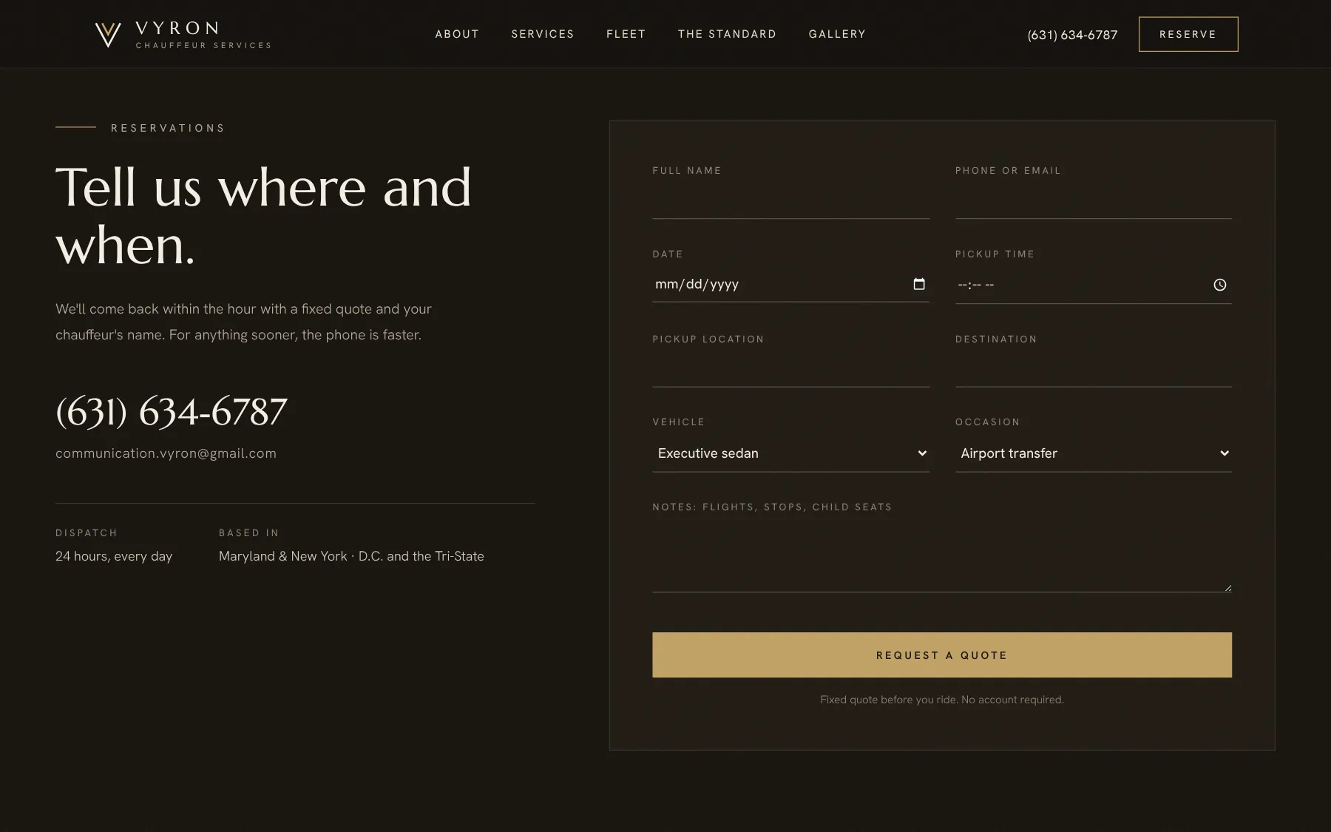Click the Destination input field
Viewport: 1331px width, 832px height.
point(1094,369)
